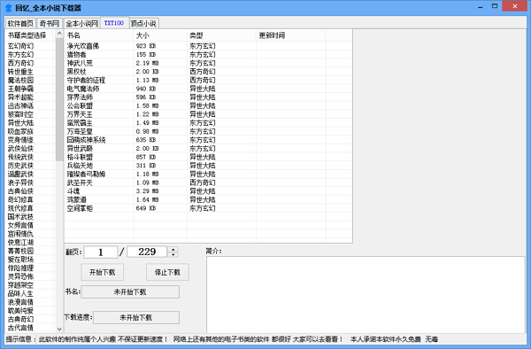Click category list scroll-down arrow
Viewport: 531px width, 349px height.
click(59, 329)
